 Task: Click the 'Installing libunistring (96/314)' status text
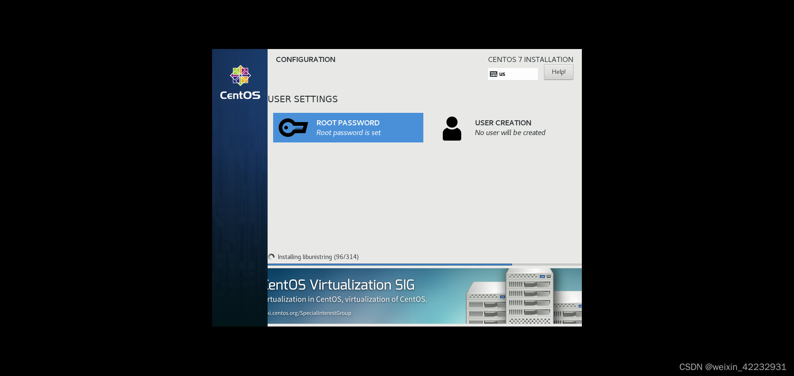pyautogui.click(x=318, y=257)
